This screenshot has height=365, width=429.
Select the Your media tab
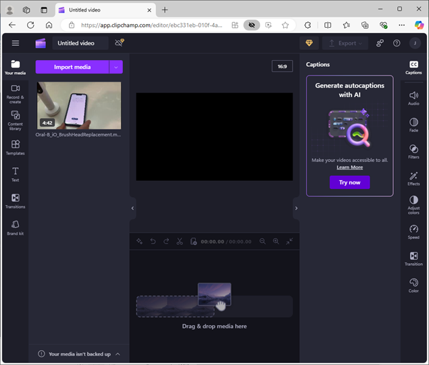click(x=16, y=67)
